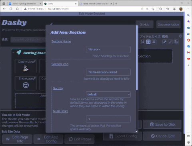
Task: Click the Num Rows number field
Action: point(108,119)
